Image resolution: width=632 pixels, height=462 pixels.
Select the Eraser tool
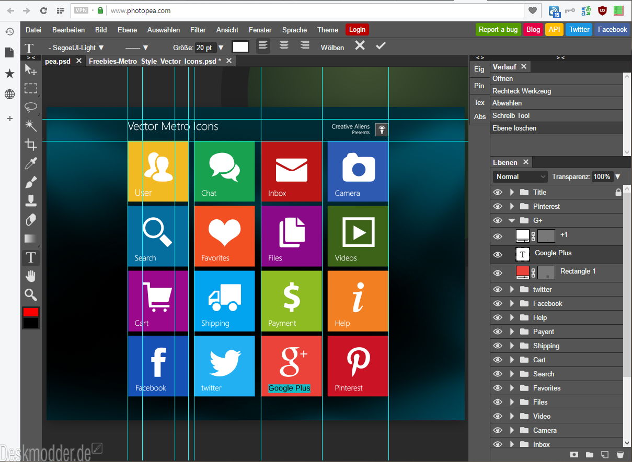click(x=31, y=220)
